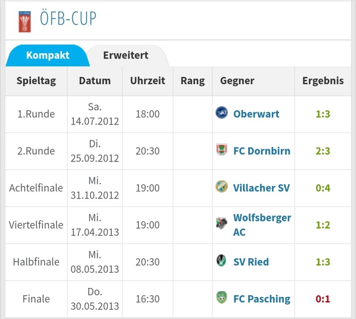Image resolution: width=356 pixels, height=319 pixels.
Task: Open the 0:4 Achtelfinale result
Action: (x=322, y=188)
